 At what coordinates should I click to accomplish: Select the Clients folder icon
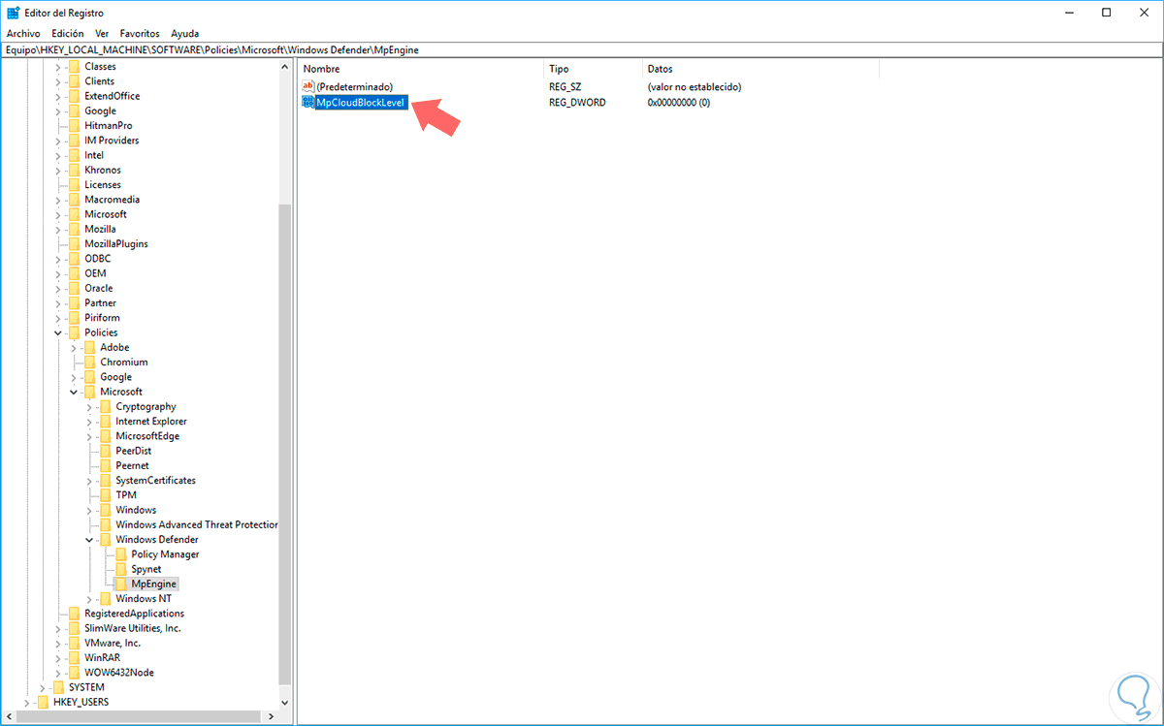(75, 81)
